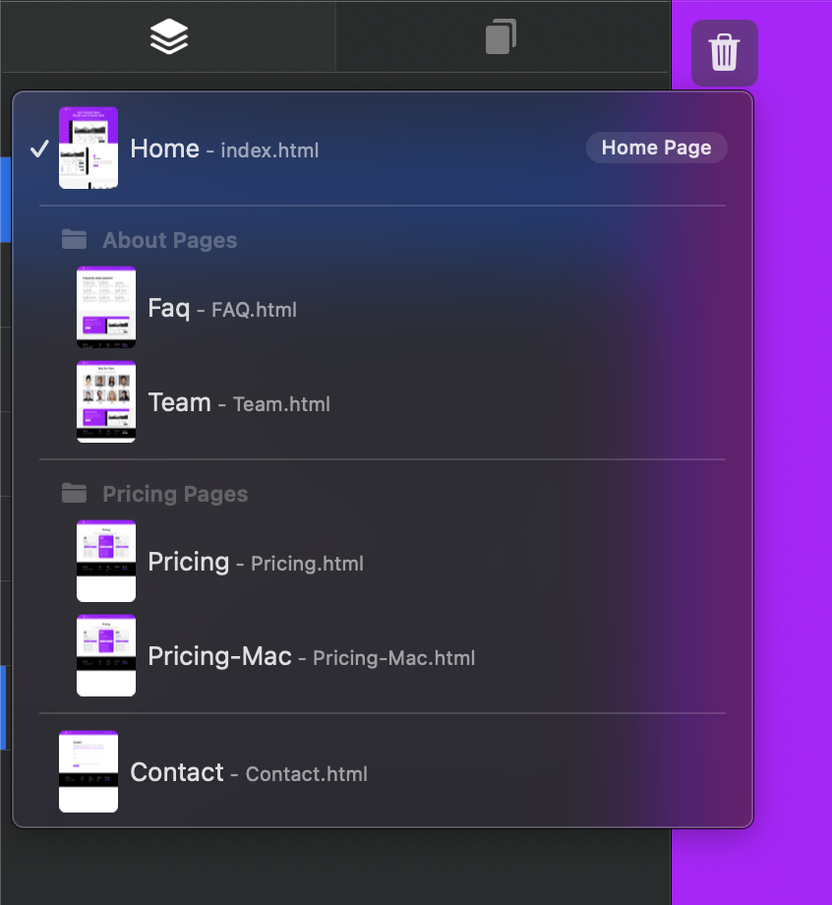Click the Contact page thumbnail
This screenshot has width=832, height=905.
pos(89,771)
